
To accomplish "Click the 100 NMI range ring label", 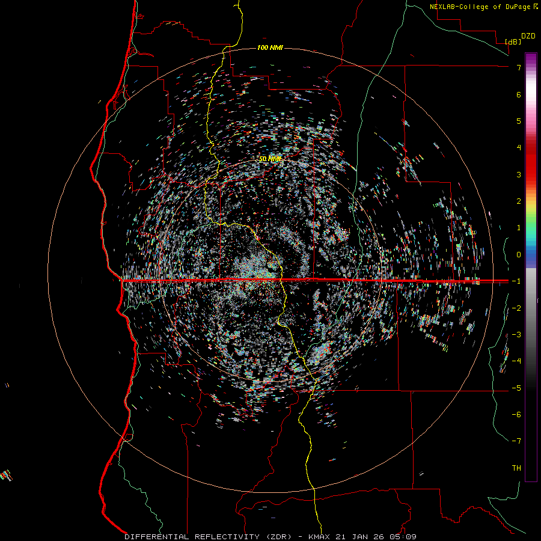I will (270, 47).
